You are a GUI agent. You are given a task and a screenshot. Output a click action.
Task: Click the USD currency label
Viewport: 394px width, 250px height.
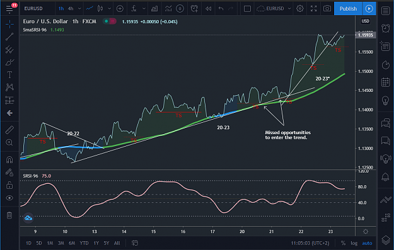tap(366, 21)
